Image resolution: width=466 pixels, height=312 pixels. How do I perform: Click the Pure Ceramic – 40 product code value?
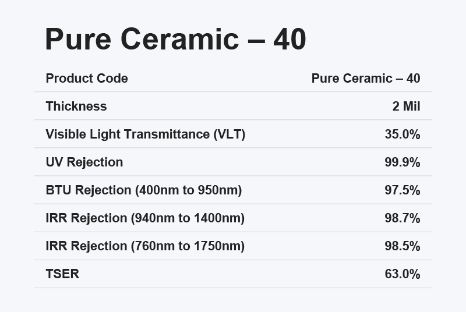click(x=366, y=78)
